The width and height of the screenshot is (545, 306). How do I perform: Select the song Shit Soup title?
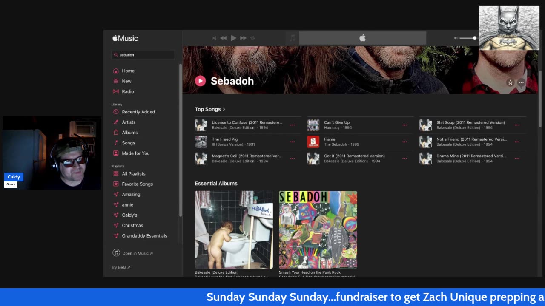(470, 122)
